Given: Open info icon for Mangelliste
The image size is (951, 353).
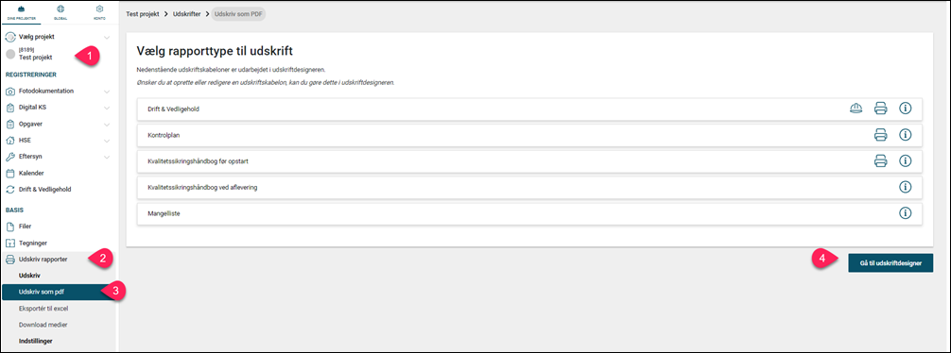Looking at the screenshot, I should 906,213.
